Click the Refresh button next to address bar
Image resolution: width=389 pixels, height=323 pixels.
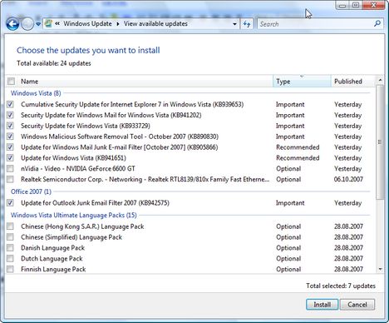point(247,24)
